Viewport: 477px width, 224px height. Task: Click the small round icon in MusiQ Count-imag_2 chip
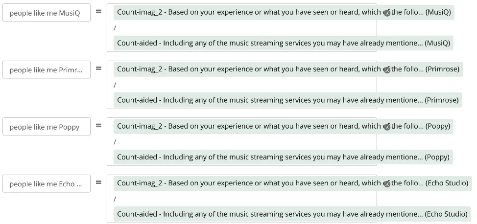click(x=386, y=13)
